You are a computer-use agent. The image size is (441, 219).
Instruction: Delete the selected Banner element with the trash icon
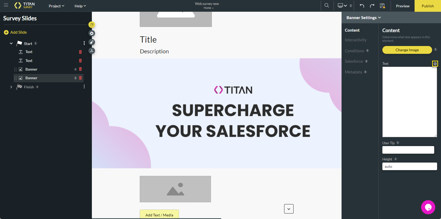(80, 78)
